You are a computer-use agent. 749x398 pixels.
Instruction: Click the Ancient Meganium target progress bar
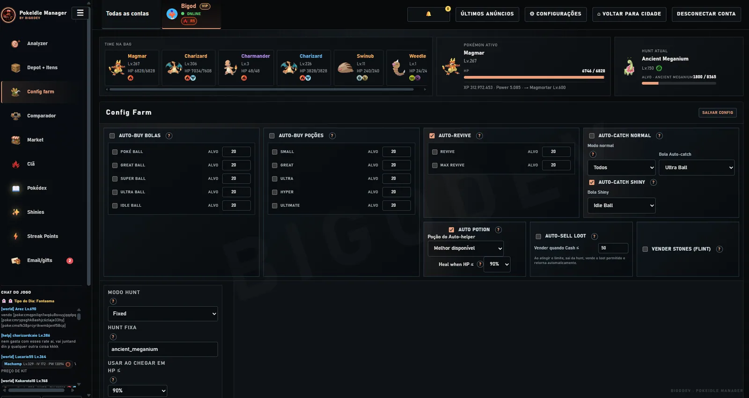pyautogui.click(x=679, y=83)
